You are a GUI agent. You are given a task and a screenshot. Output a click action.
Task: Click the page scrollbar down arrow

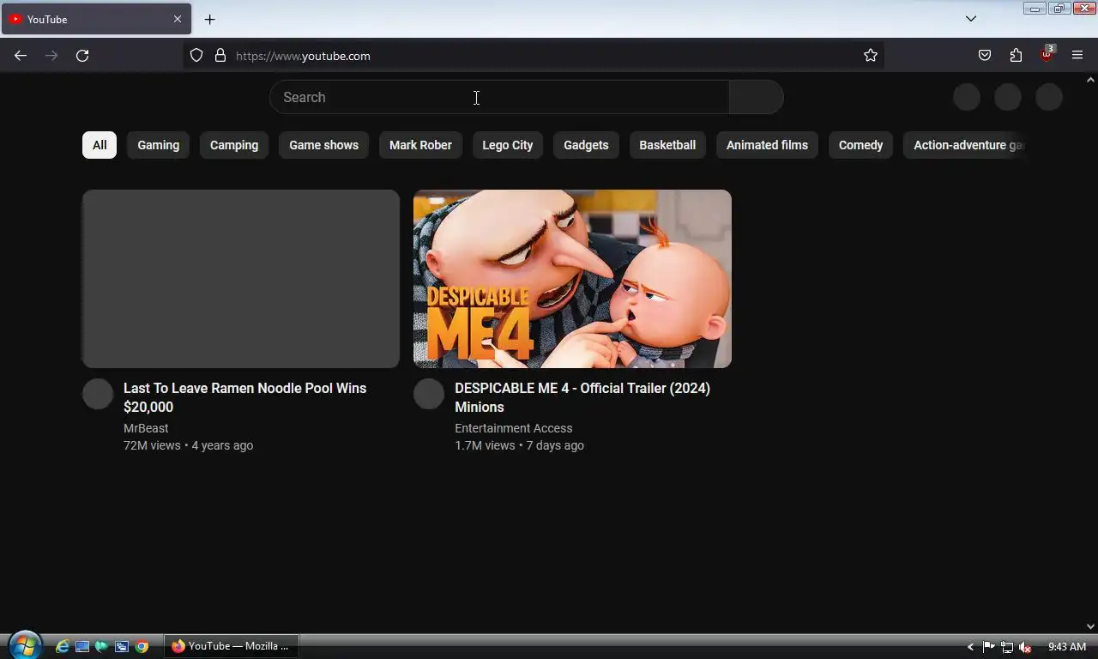[x=1090, y=626]
